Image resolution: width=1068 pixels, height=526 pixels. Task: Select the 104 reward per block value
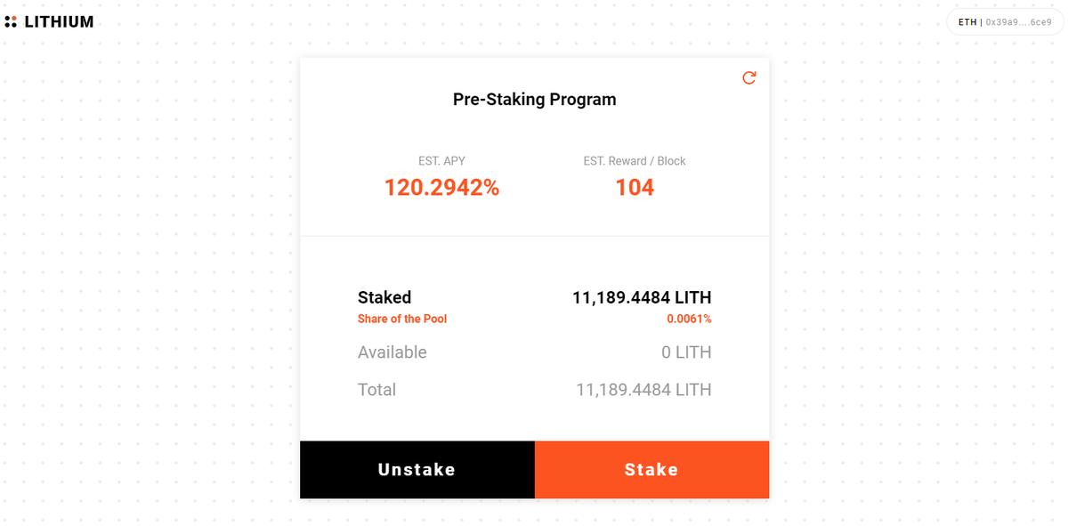click(635, 187)
